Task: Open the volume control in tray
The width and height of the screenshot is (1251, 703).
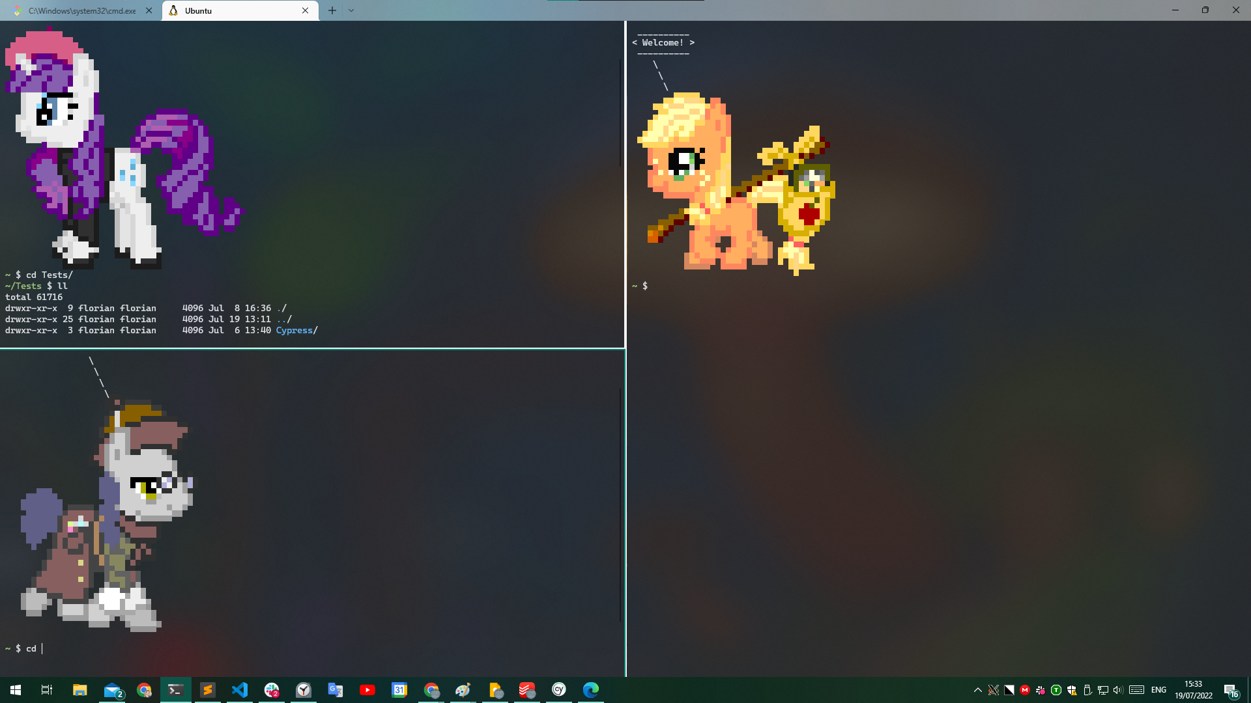Action: pos(1118,690)
